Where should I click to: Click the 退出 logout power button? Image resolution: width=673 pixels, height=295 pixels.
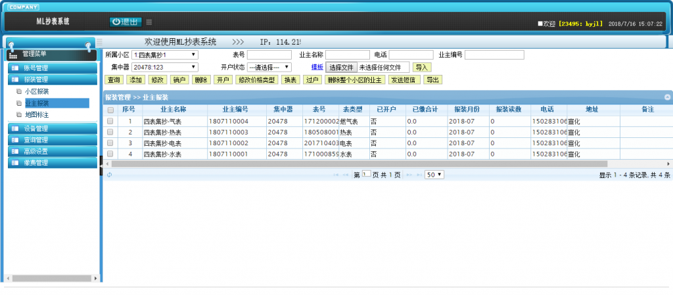point(125,22)
